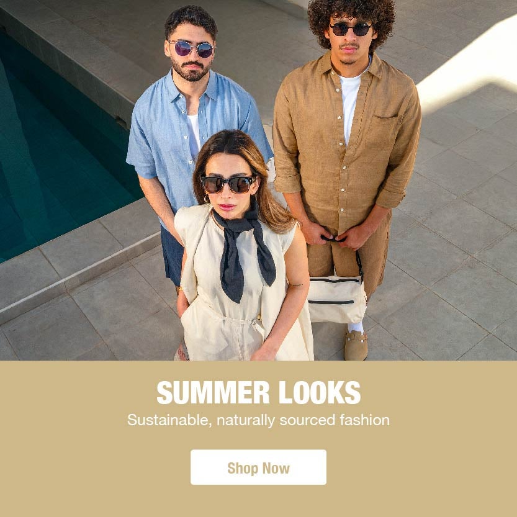
Task: Click the woman's tortoiseshell sunglasses
Action: (228, 184)
